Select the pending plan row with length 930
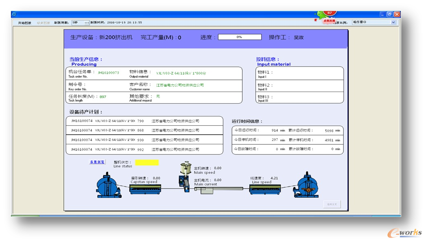Screen dimensions: 426x242 (144, 140)
